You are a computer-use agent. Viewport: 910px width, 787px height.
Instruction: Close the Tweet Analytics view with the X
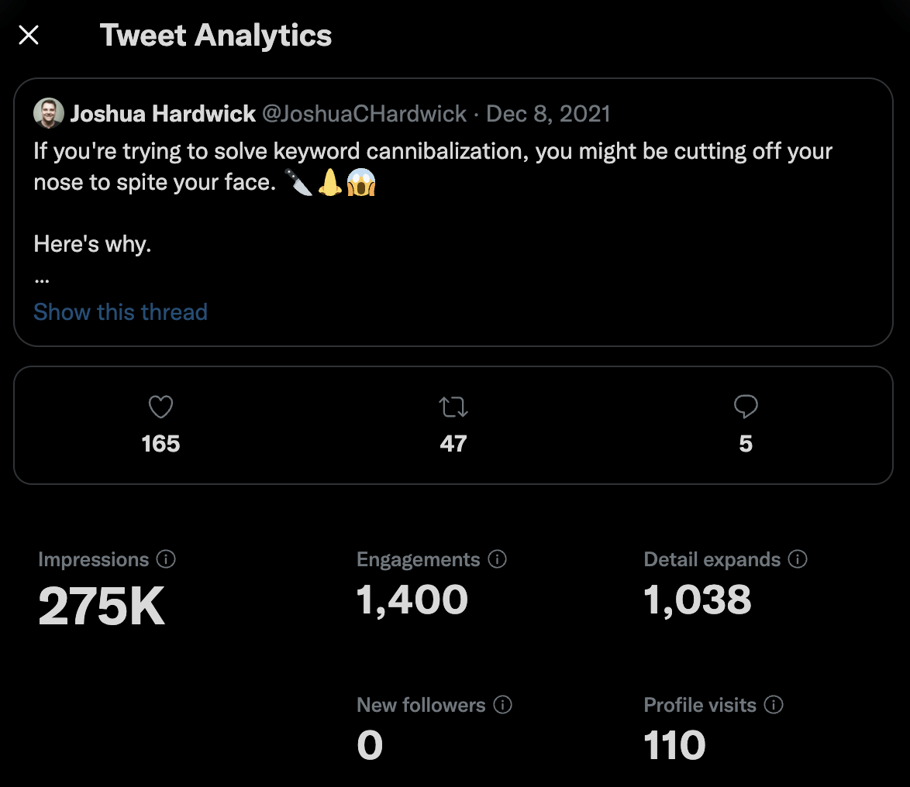28,35
